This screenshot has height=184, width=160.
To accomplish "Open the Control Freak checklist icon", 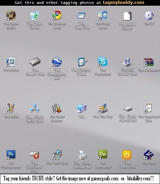I will coord(83,62).
